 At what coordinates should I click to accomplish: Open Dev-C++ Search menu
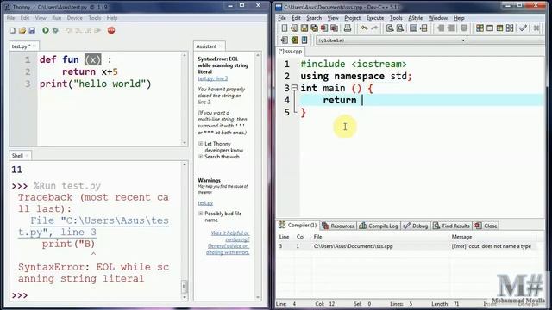click(x=314, y=18)
